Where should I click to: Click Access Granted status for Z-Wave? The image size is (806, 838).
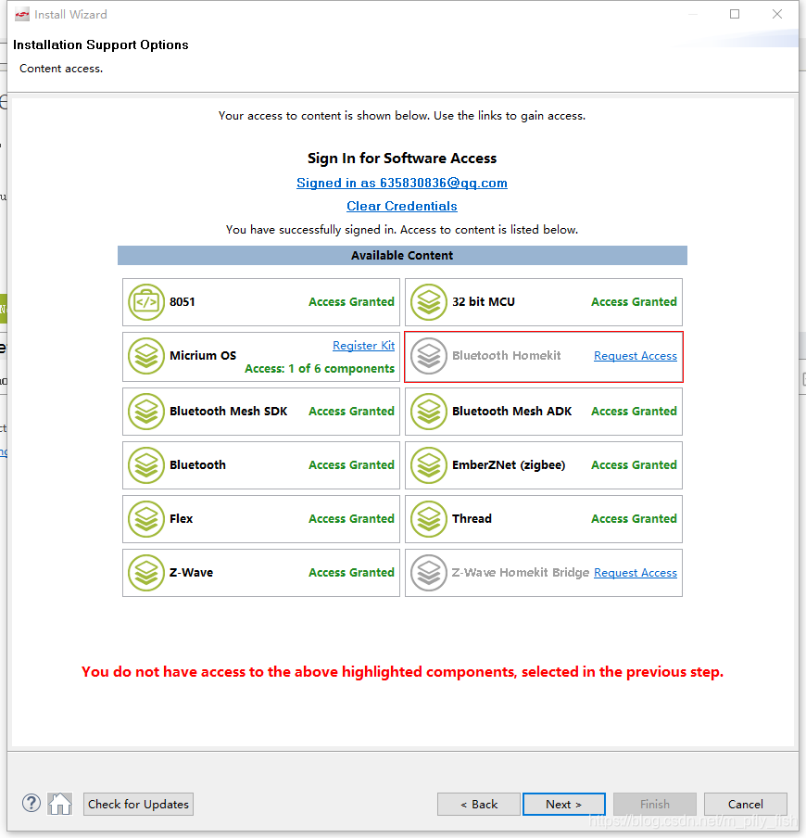[351, 573]
